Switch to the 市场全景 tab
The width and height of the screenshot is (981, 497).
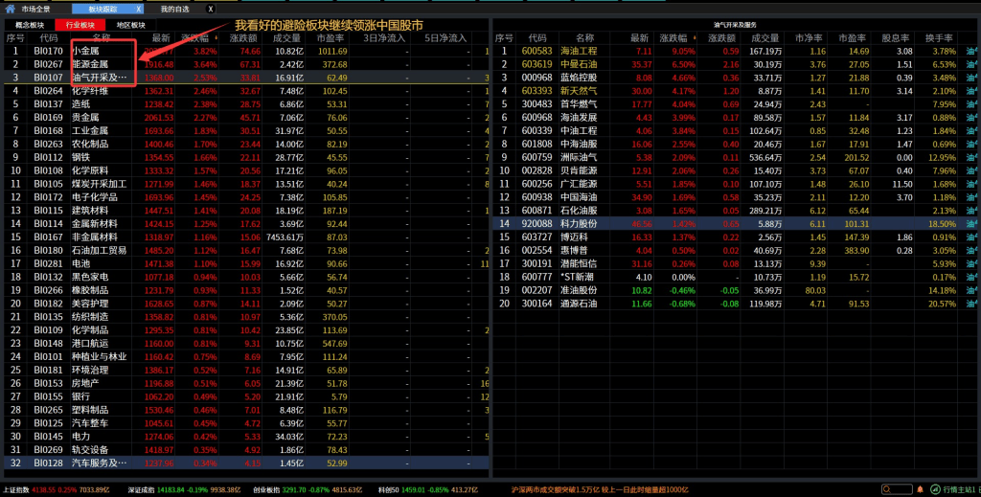click(x=35, y=9)
